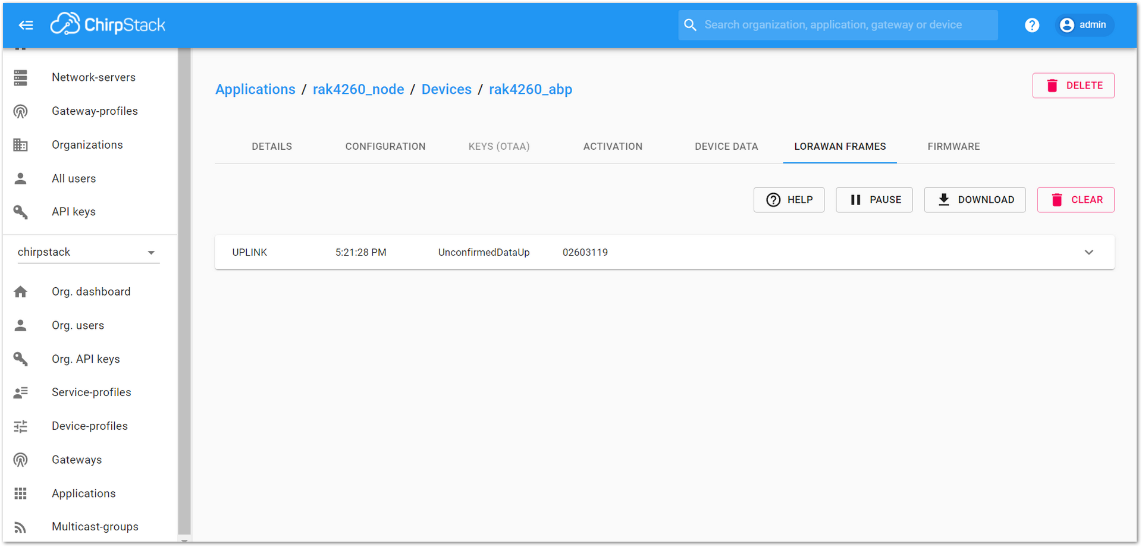The image size is (1142, 547).
Task: Click the search magnifier icon
Action: (690, 25)
